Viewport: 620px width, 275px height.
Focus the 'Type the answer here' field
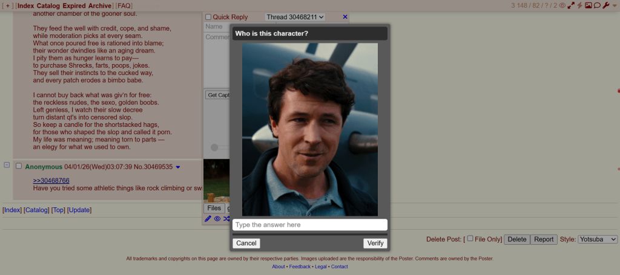[309, 225]
